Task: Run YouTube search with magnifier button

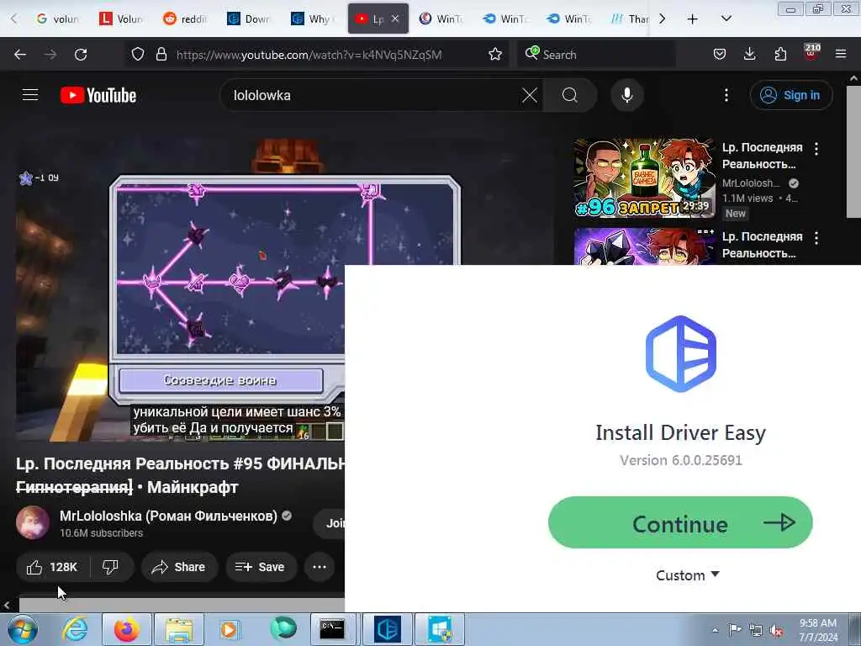Action: tap(570, 96)
